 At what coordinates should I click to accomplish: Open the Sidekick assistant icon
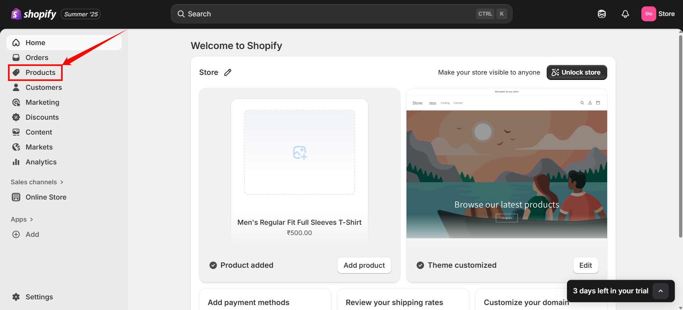[602, 14]
